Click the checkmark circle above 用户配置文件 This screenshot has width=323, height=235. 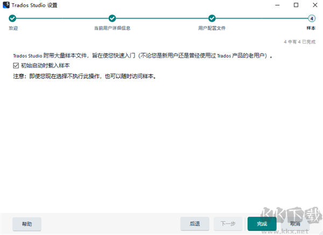coord(212,18)
